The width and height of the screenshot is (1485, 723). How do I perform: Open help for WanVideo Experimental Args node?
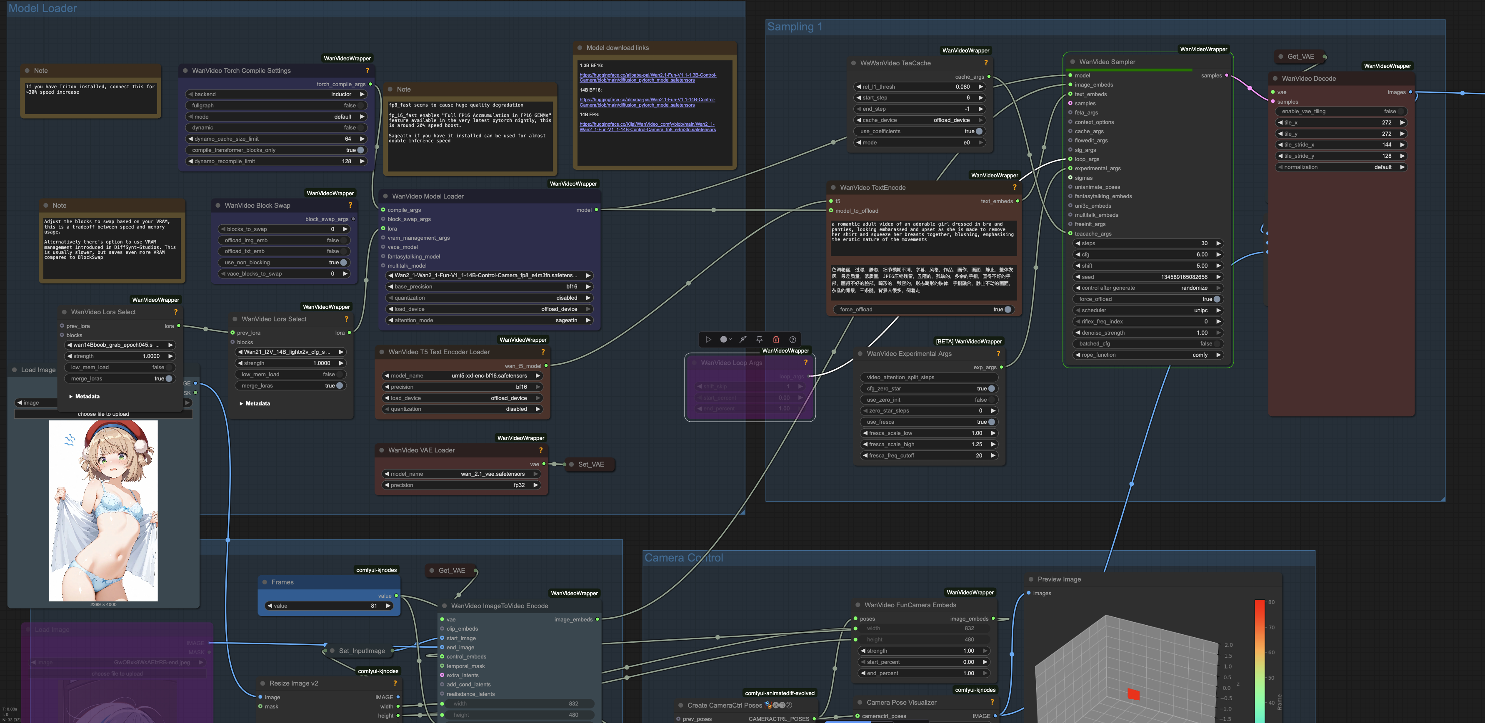coord(998,354)
